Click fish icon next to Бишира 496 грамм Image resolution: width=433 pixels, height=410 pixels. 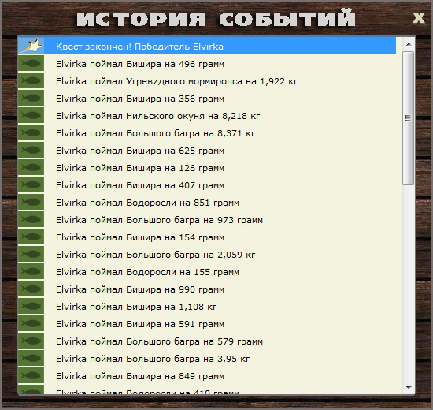tap(31, 63)
